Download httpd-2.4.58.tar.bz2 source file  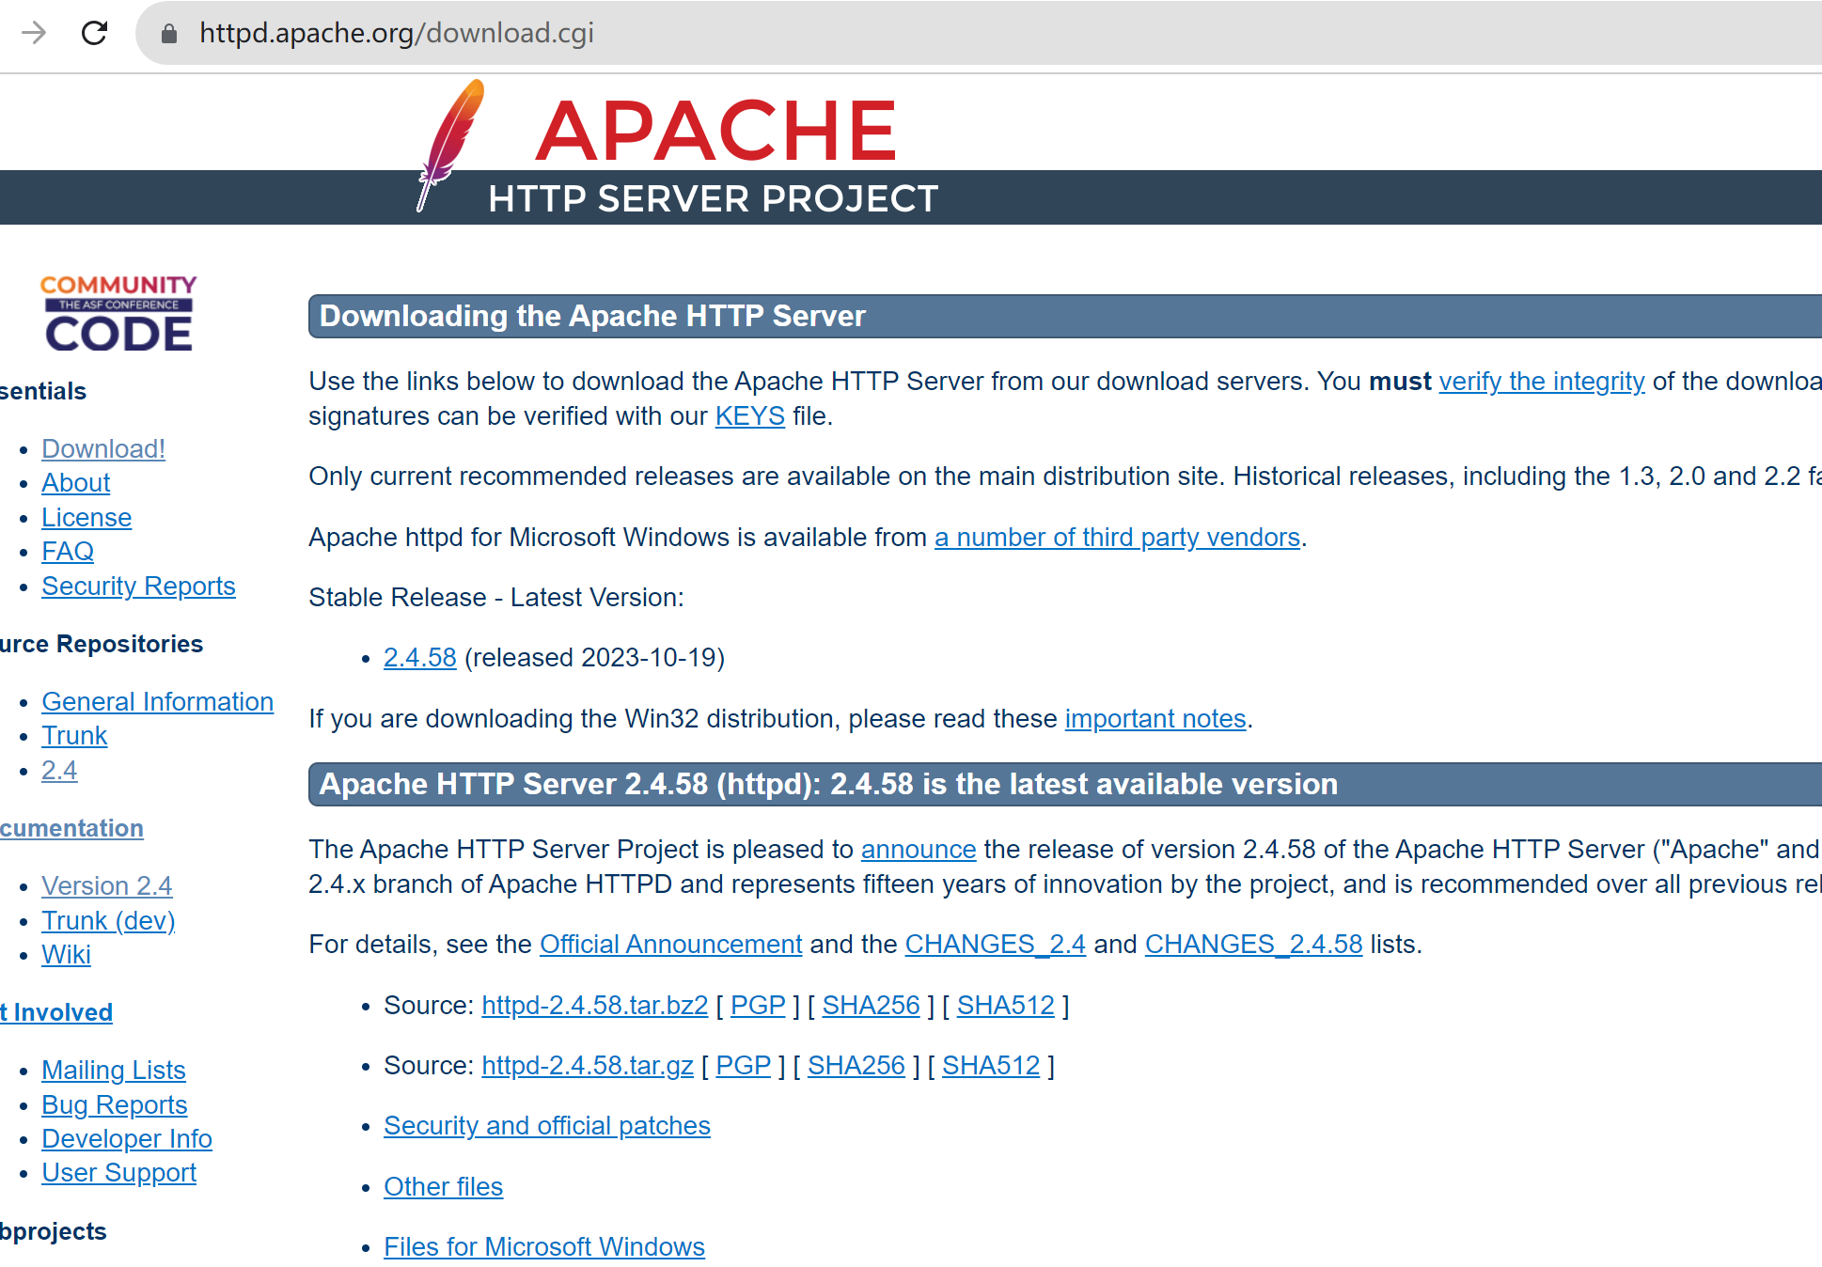594,1006
